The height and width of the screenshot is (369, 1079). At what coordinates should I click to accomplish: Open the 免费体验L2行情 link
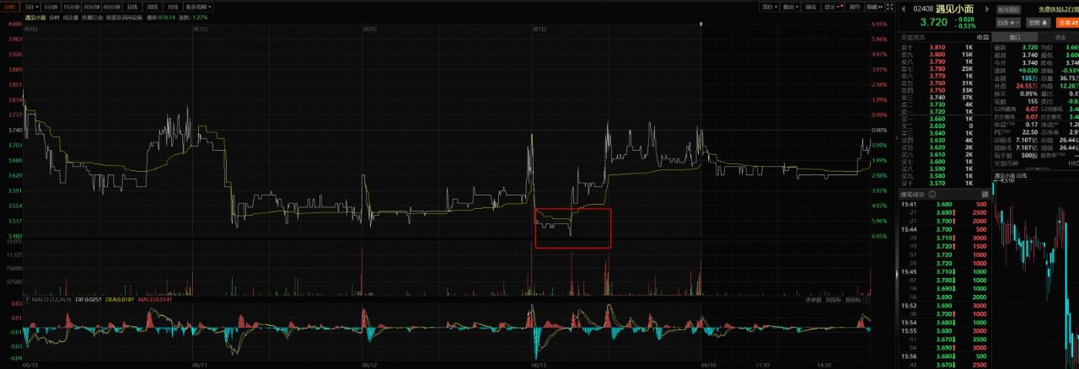[x=1058, y=9]
